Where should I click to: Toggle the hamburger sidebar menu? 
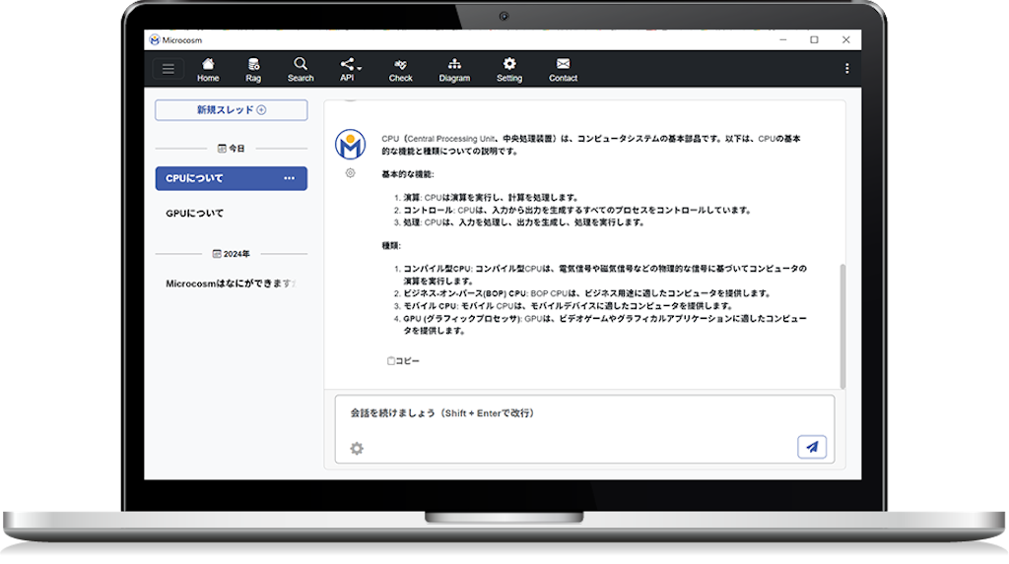point(168,69)
